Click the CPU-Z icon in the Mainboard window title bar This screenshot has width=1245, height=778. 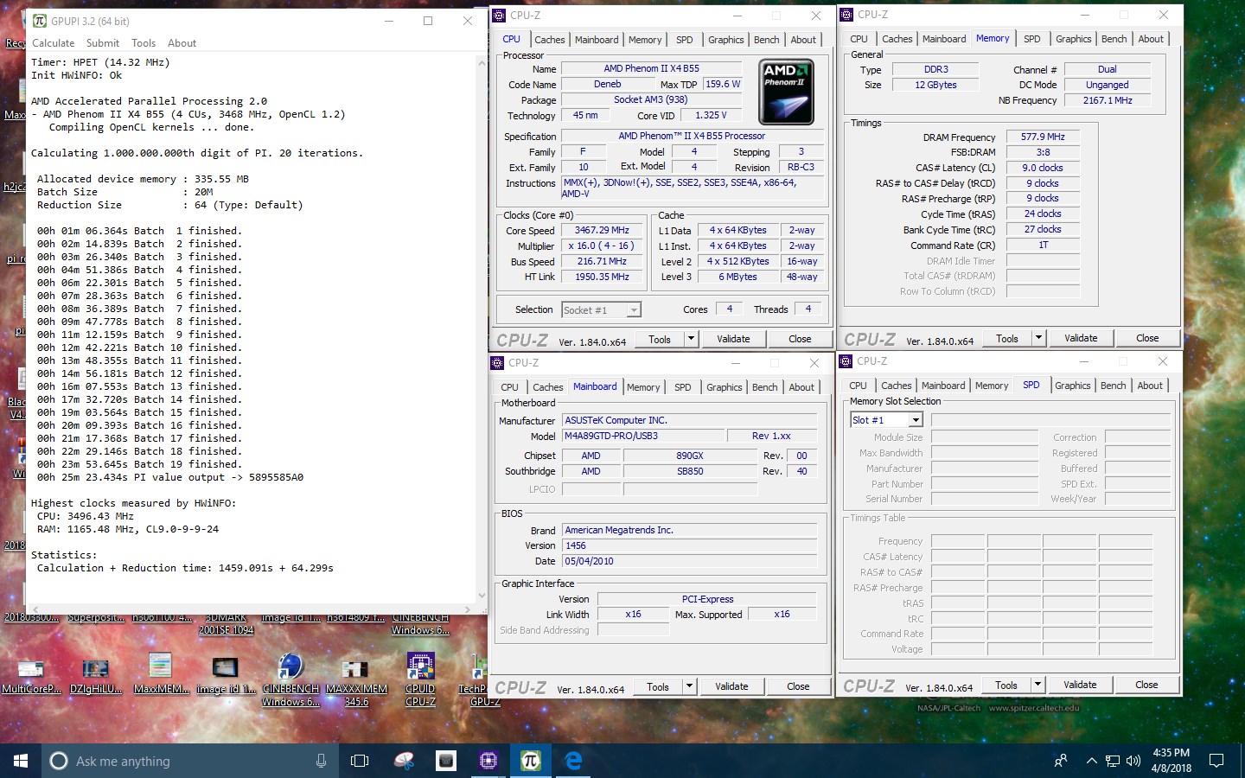coord(497,362)
